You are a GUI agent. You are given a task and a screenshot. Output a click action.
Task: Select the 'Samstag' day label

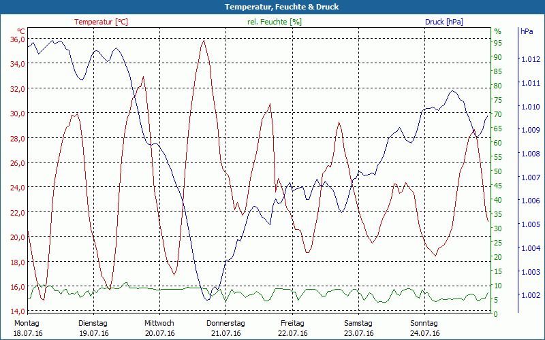coord(358,323)
